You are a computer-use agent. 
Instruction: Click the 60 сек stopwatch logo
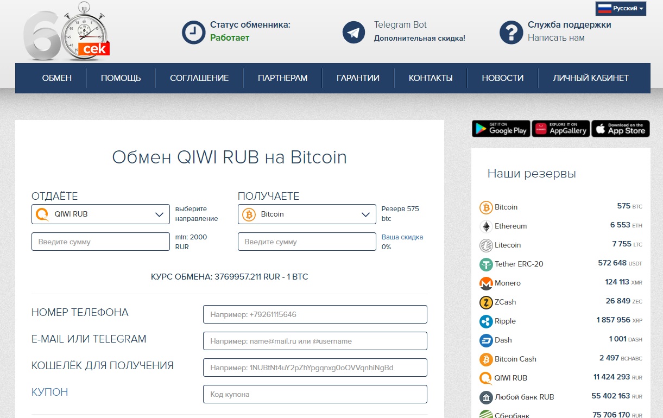click(x=66, y=32)
